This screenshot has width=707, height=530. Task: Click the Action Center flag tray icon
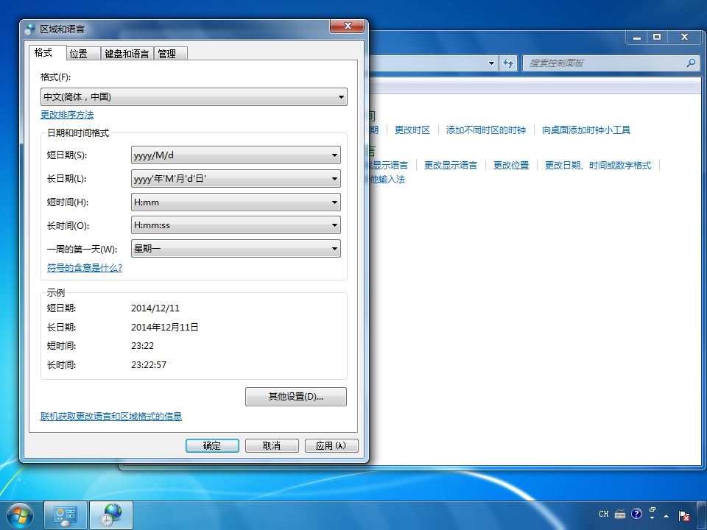(684, 515)
